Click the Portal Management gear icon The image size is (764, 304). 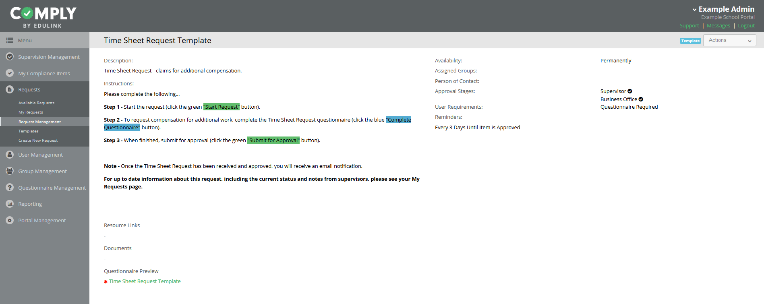pyautogui.click(x=10, y=220)
